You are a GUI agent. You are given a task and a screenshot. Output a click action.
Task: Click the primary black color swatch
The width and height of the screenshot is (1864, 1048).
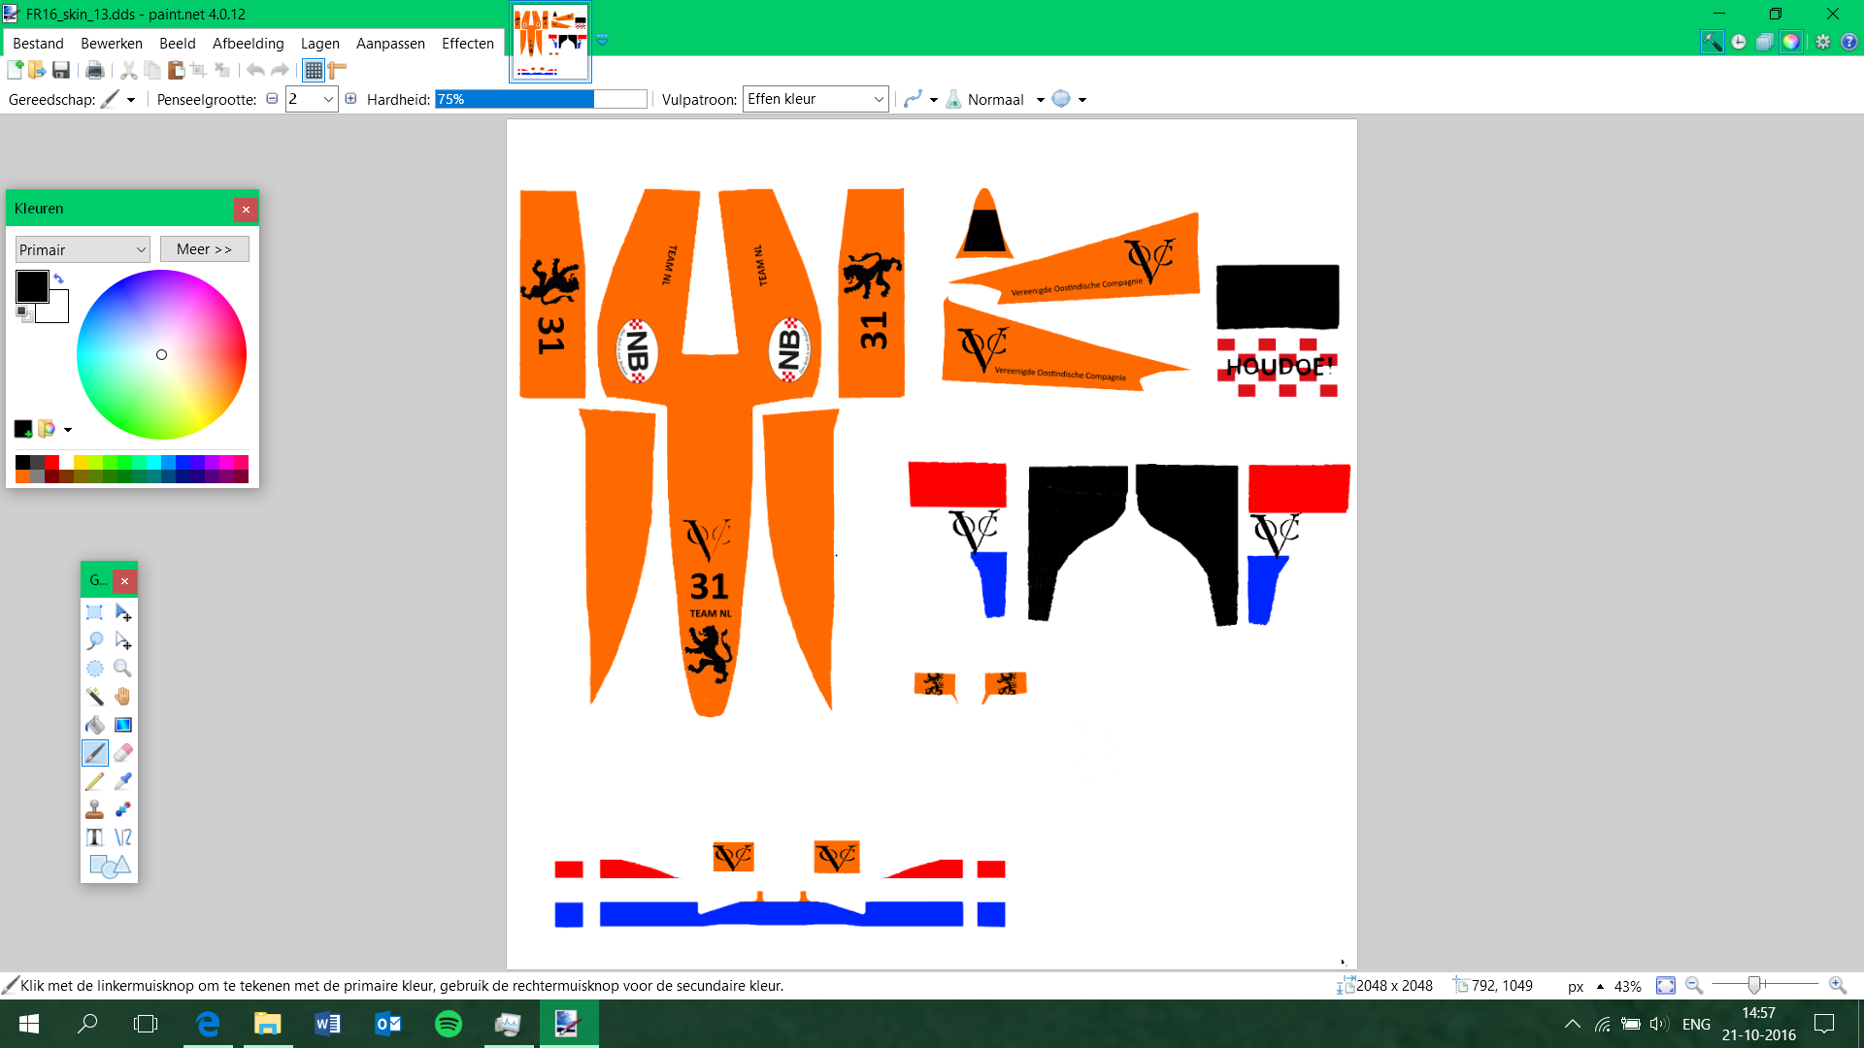click(x=32, y=286)
